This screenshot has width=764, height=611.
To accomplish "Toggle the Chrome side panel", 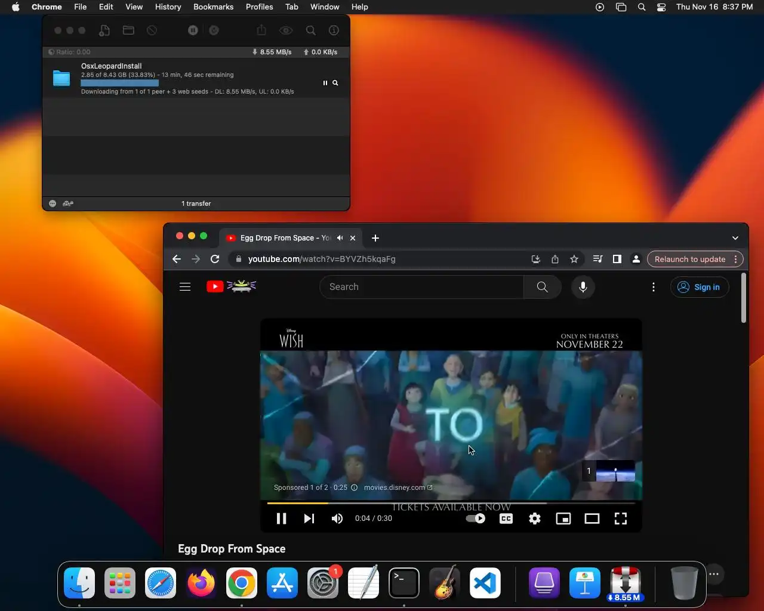I will (617, 259).
